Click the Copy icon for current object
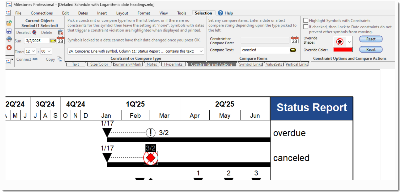The width and height of the screenshot is (402, 194). [59, 59]
